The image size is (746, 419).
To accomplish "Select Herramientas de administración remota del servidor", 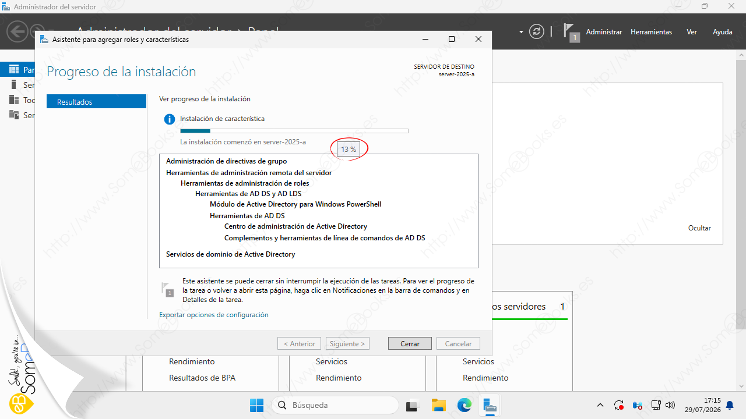I will (x=249, y=172).
